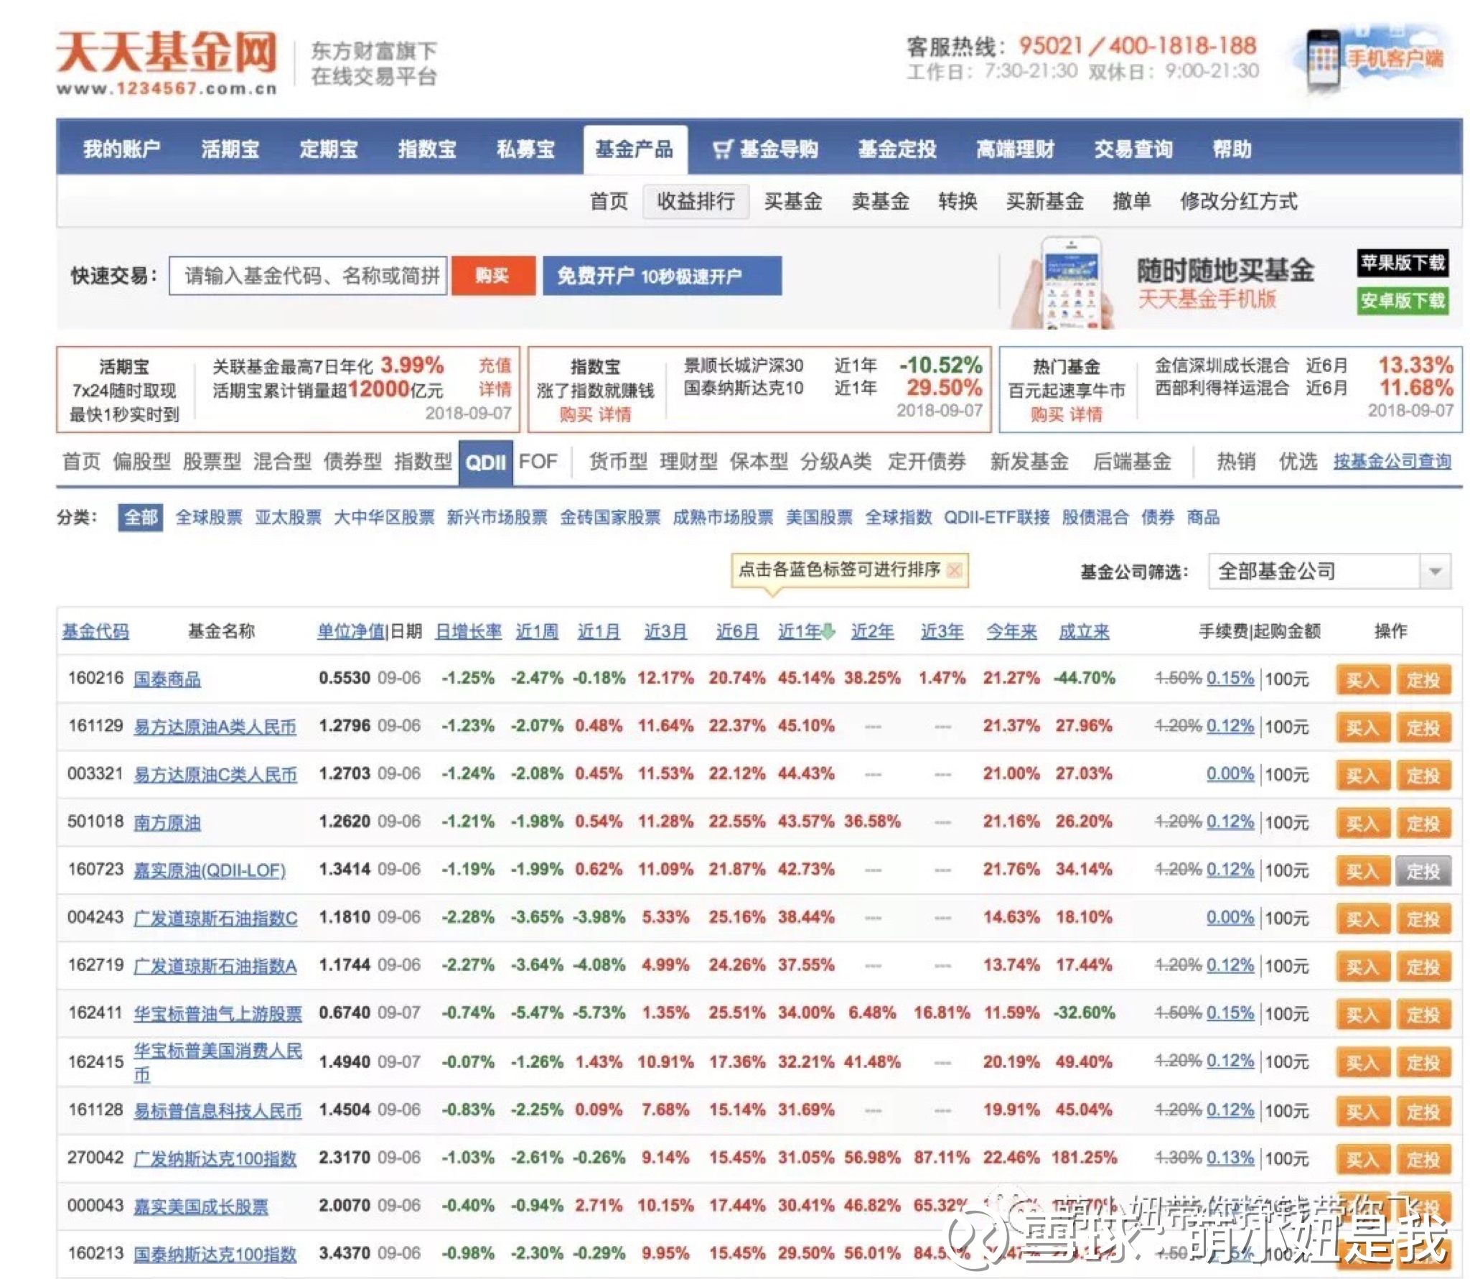Go to 卖基金 sub navigation
This screenshot has height=1279, width=1470.
(x=881, y=201)
